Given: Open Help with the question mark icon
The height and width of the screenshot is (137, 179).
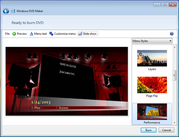Looking at the screenshot, I should [x=171, y=34].
